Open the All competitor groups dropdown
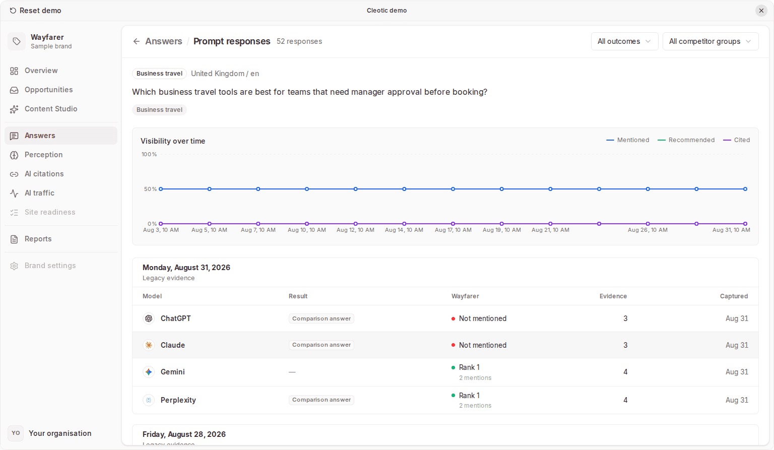The width and height of the screenshot is (774, 450). point(710,41)
